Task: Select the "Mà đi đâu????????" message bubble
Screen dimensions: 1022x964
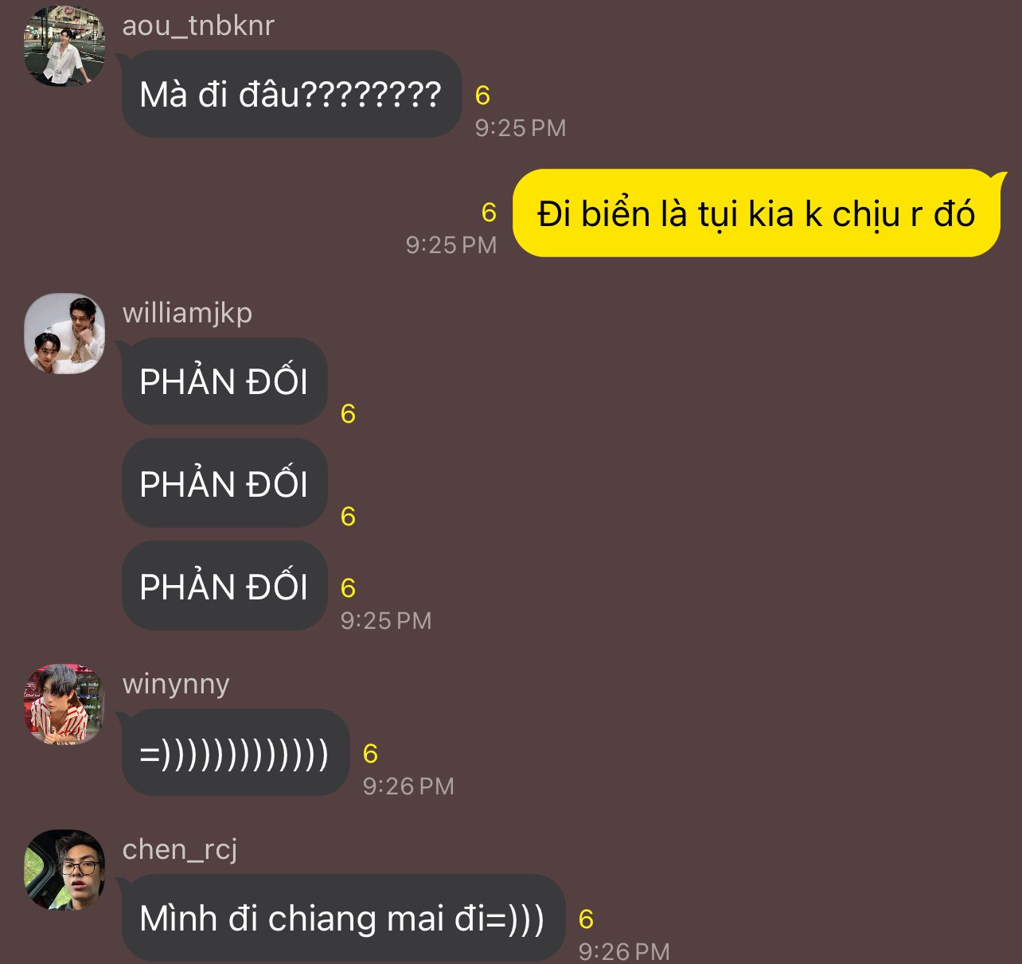Action: click(x=291, y=94)
